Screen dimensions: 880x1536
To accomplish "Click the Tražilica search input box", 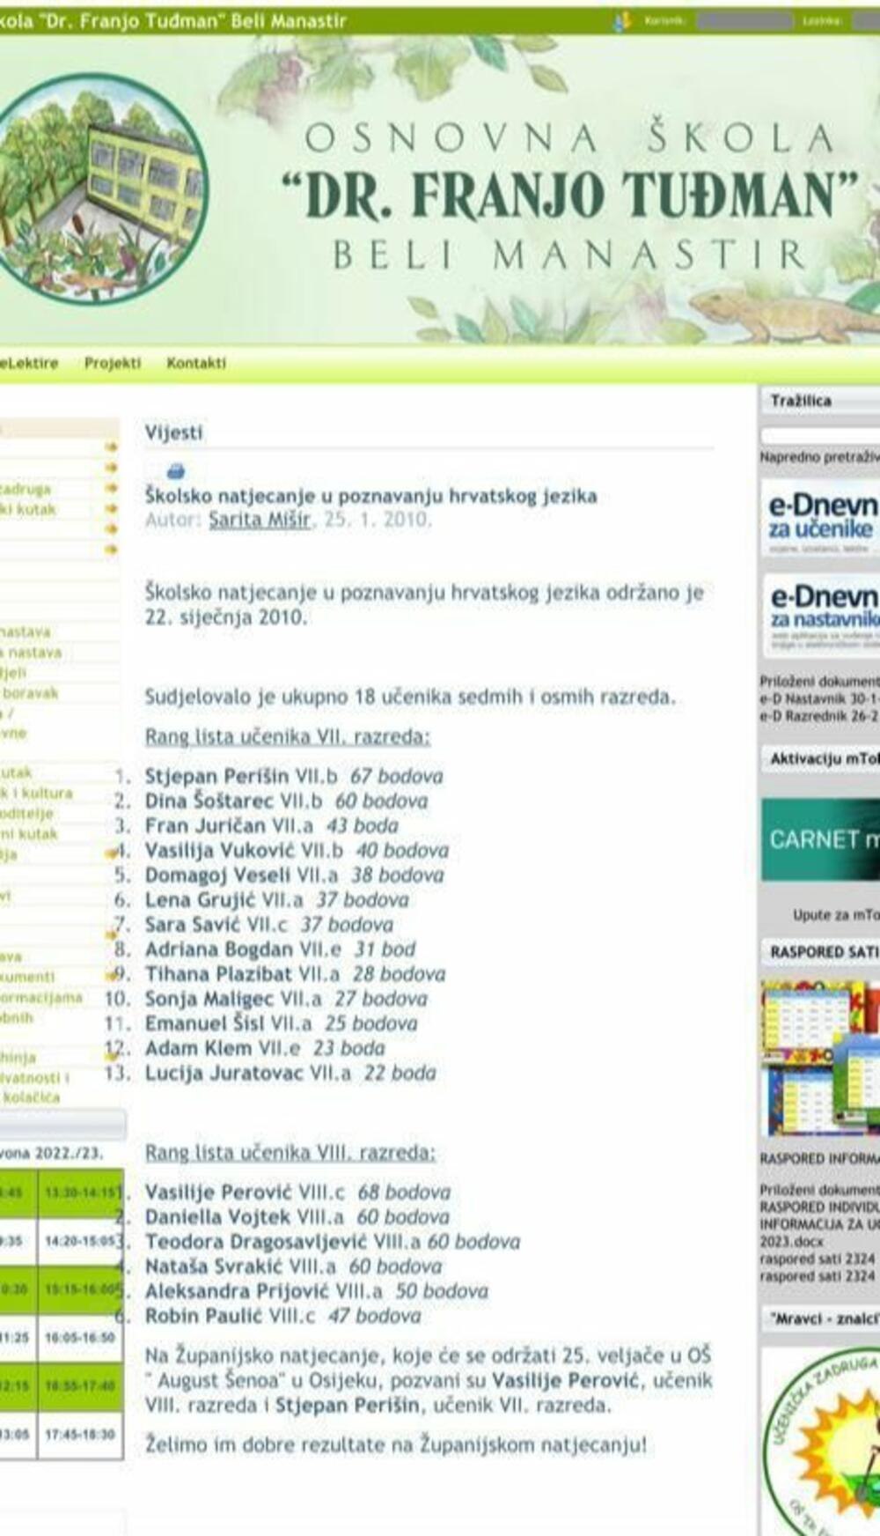I will (820, 435).
